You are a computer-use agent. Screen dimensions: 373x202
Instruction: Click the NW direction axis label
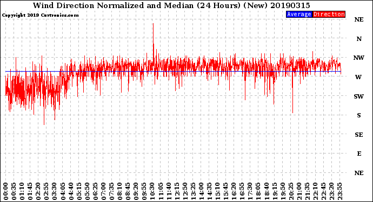359,58
